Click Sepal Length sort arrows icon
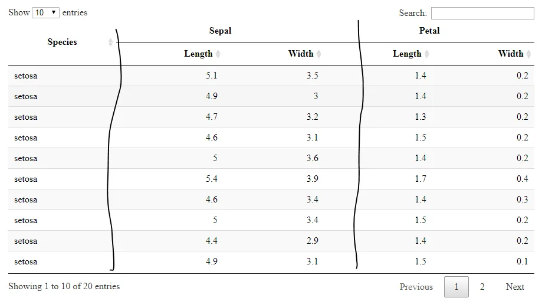The image size is (542, 301). 218,54
